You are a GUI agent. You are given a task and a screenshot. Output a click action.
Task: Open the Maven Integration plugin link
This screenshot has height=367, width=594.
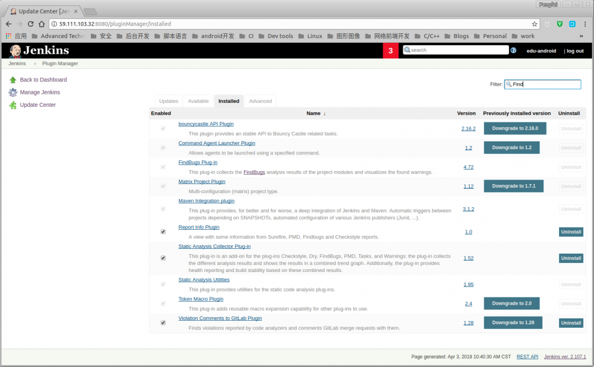click(x=207, y=201)
